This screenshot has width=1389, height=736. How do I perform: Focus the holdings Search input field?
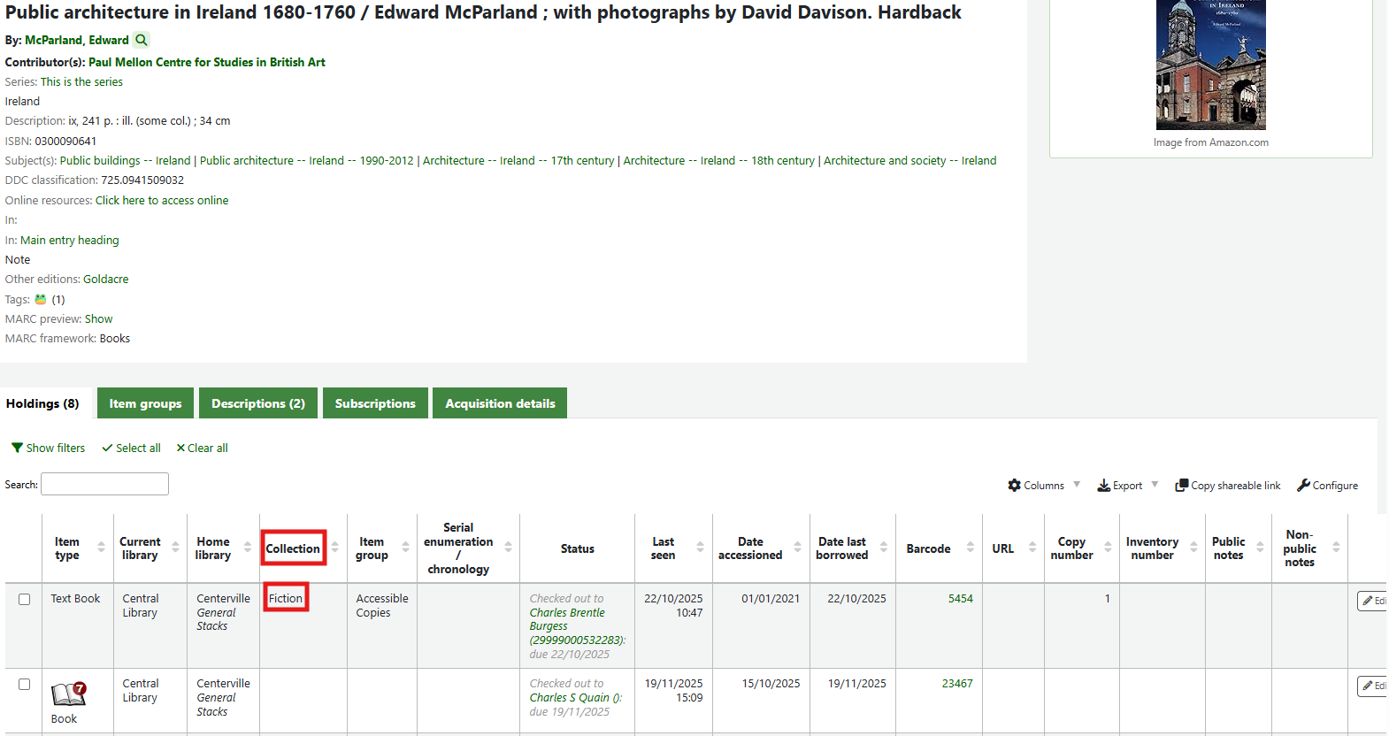tap(104, 484)
